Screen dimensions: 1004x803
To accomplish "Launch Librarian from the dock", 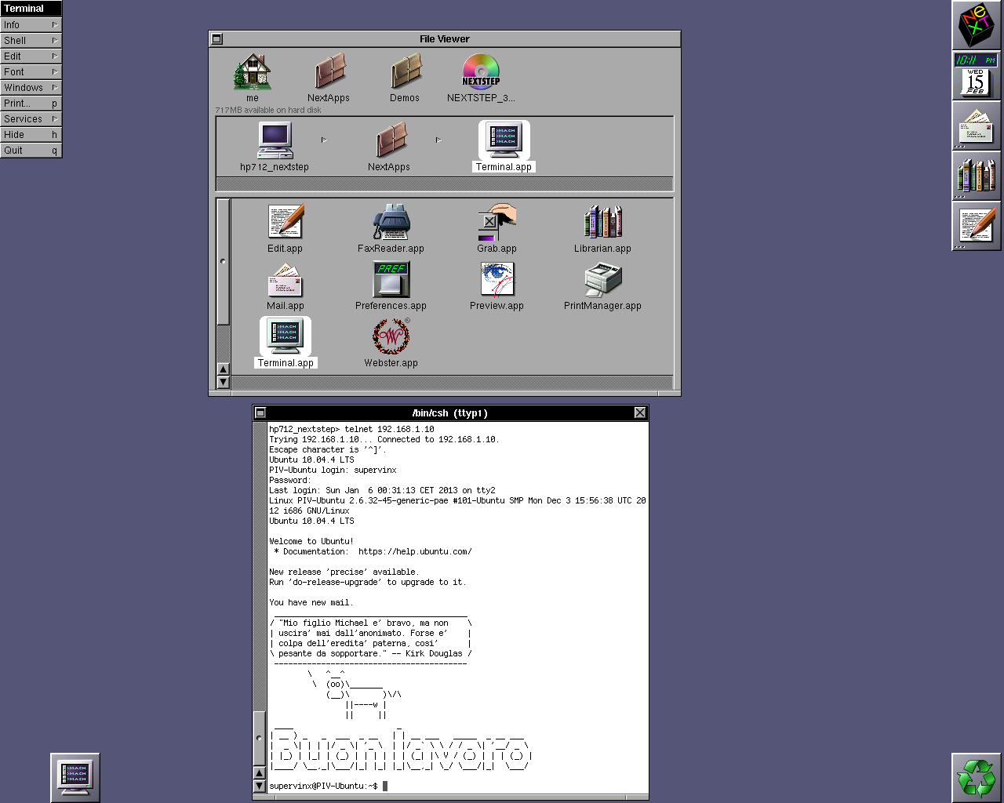I will [x=976, y=176].
